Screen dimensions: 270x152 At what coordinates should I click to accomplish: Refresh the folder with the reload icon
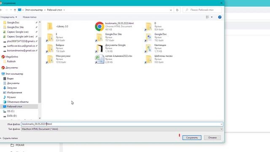tap(177, 10)
